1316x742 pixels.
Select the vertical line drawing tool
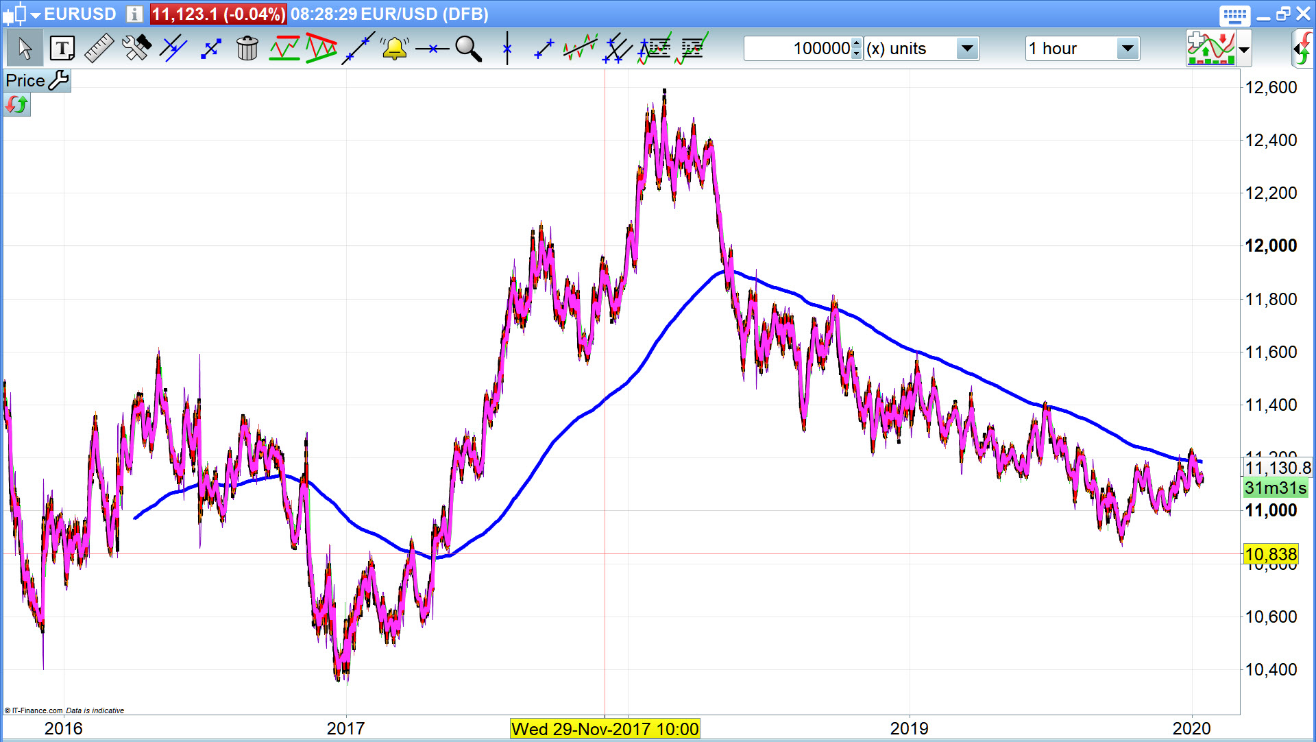coord(507,49)
